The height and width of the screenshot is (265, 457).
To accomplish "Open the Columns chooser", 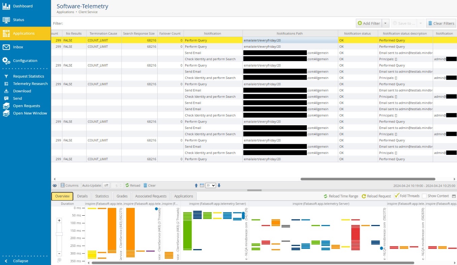I will pyautogui.click(x=69, y=185).
